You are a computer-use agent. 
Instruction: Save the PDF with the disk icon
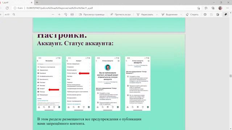point(211,14)
